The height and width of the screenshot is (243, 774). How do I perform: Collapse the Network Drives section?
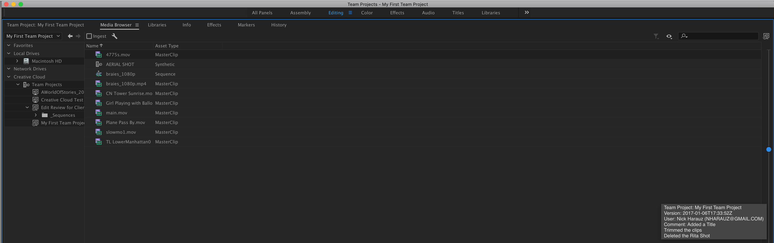coord(9,69)
